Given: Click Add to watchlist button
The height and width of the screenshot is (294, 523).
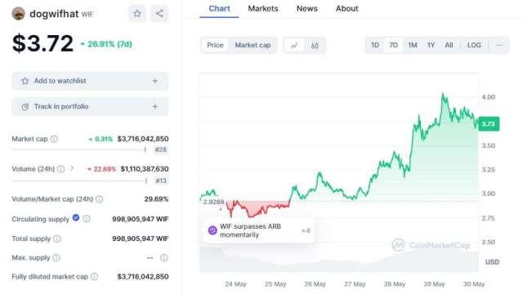Looking at the screenshot, I should (90, 81).
